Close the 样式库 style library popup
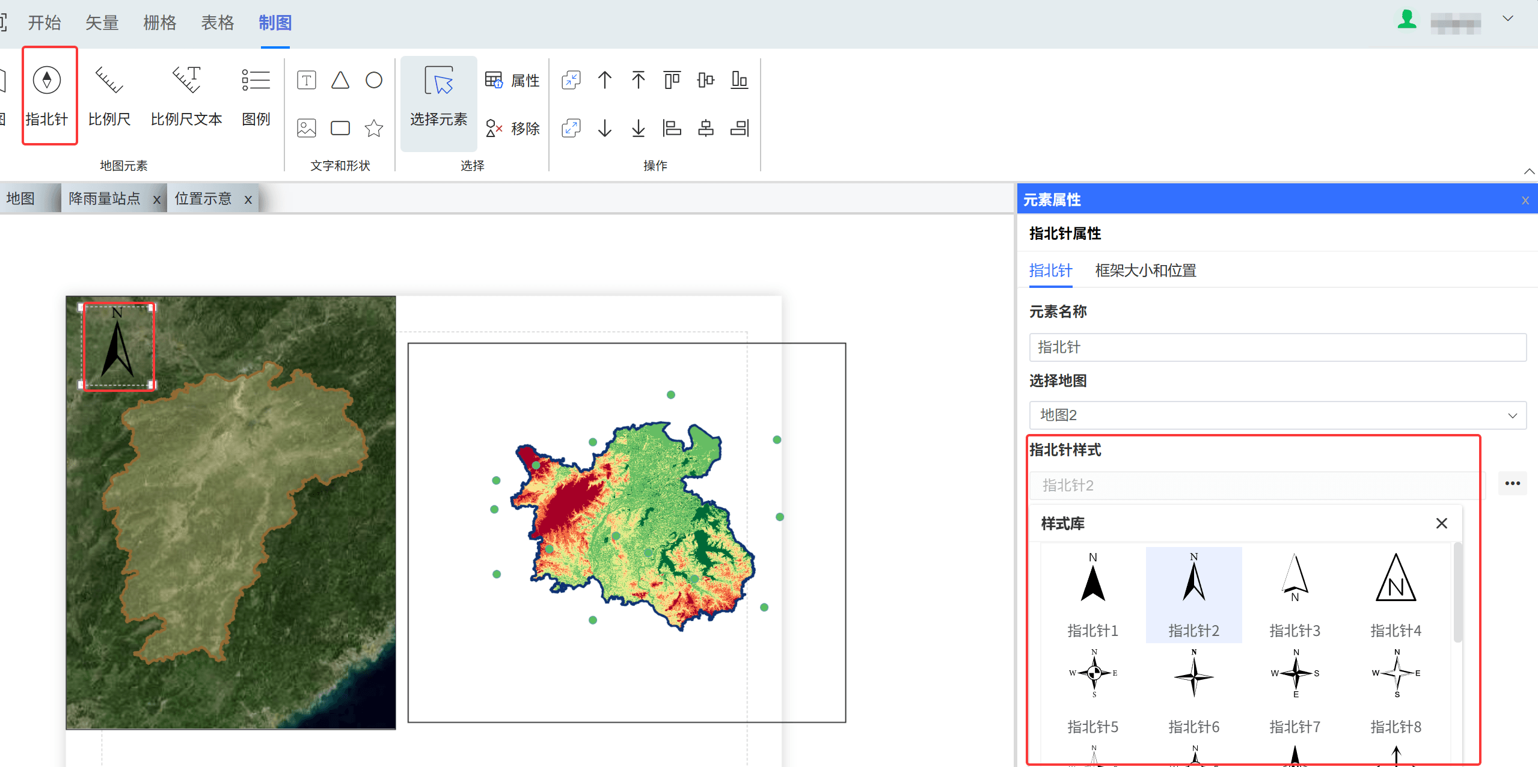 1441,524
